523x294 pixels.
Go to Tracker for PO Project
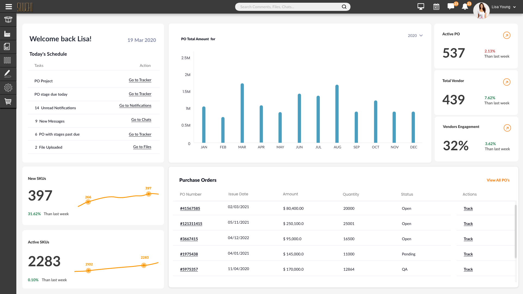point(140,80)
